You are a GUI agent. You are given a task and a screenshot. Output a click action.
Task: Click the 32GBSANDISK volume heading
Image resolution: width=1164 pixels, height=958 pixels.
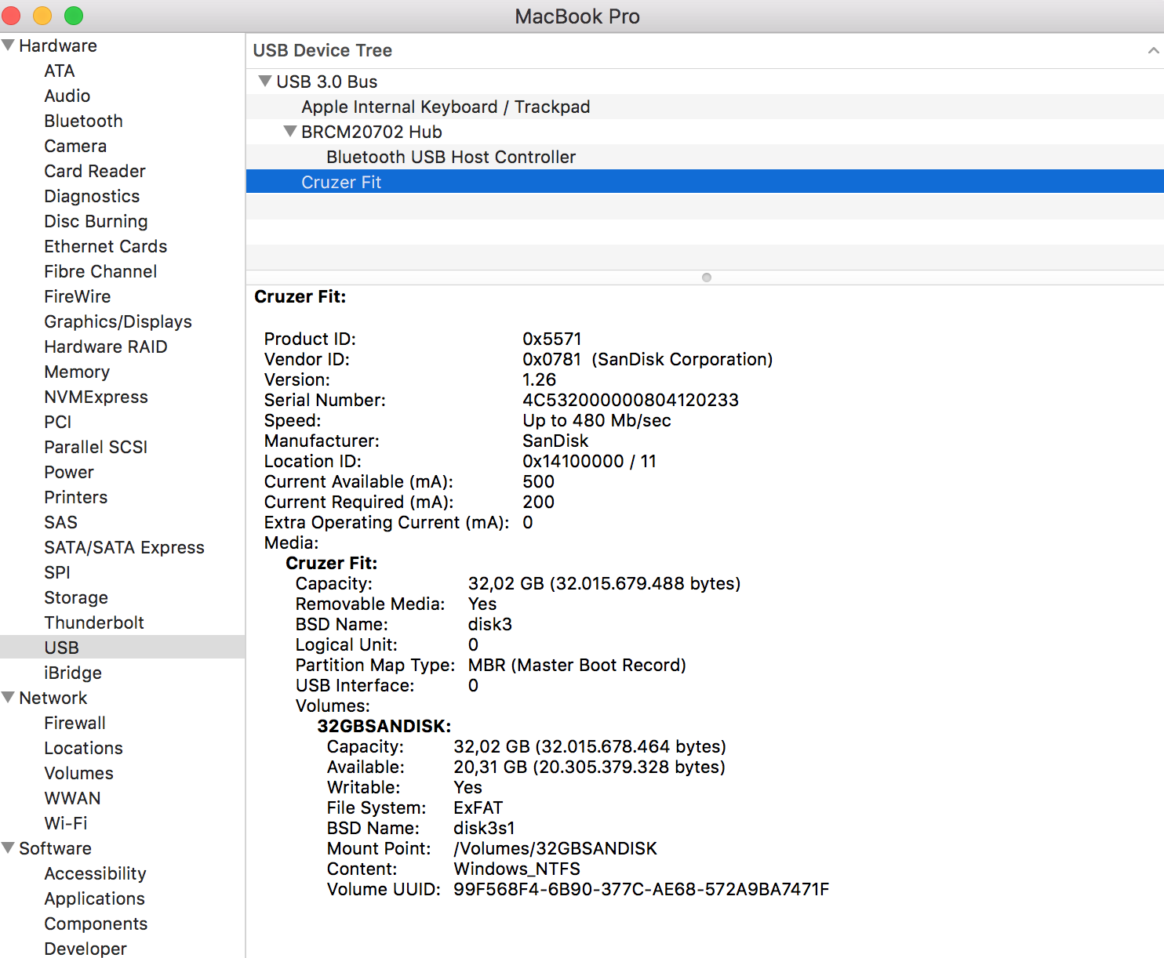384,726
